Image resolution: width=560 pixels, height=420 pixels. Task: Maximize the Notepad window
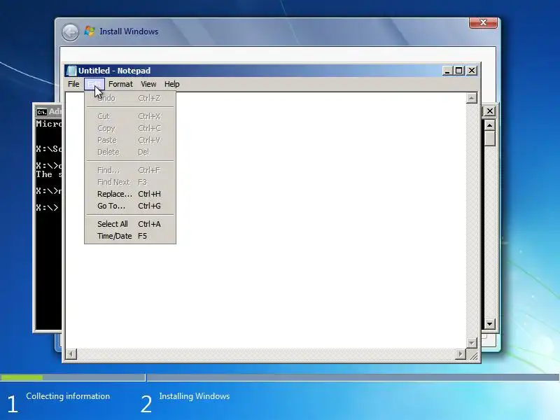click(x=459, y=71)
